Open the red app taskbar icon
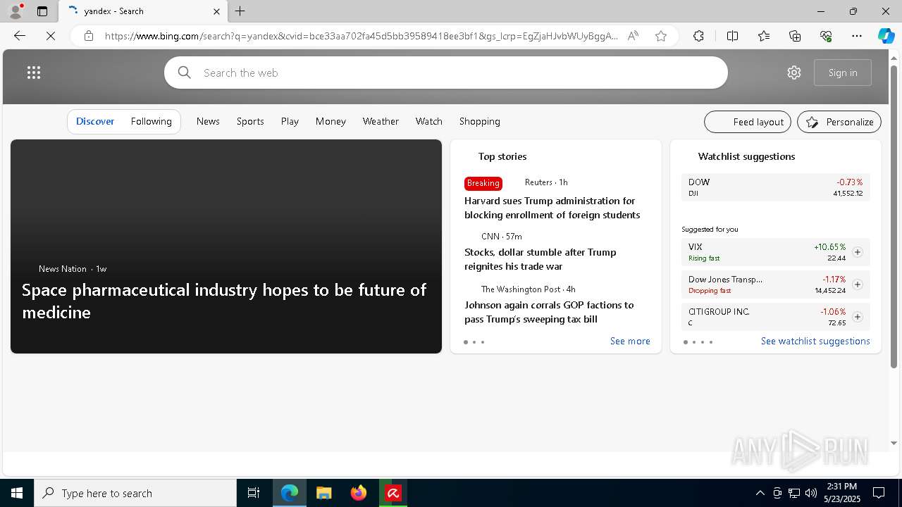The width and height of the screenshot is (902, 507). [x=393, y=493]
